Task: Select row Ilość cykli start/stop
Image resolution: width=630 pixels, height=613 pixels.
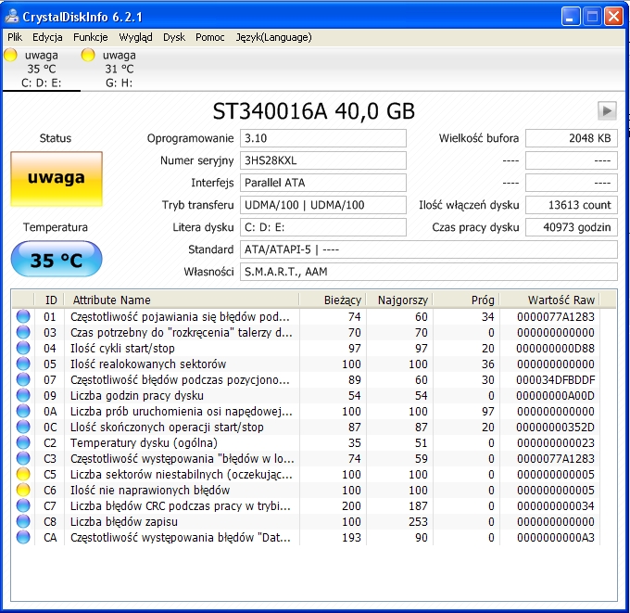Action: [306, 348]
